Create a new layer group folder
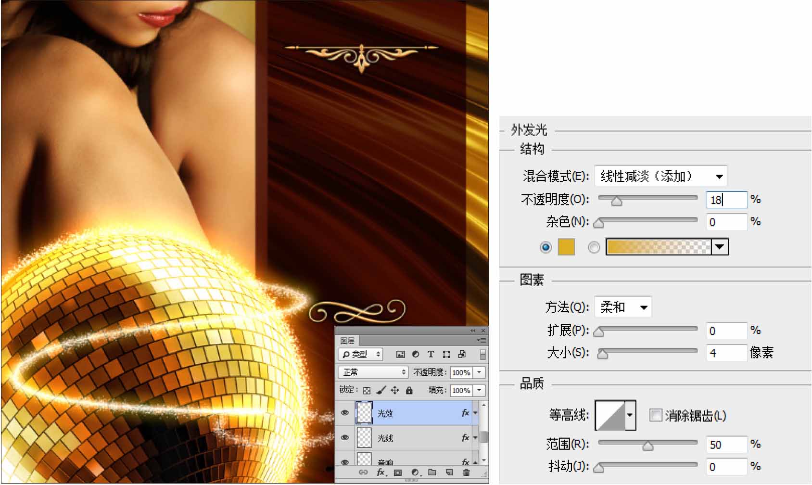Image resolution: width=812 pixels, height=485 pixels. click(x=432, y=472)
